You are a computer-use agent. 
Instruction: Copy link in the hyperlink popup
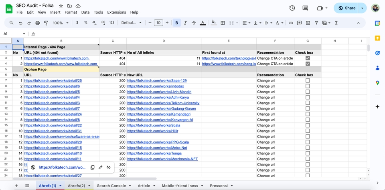click(93, 168)
